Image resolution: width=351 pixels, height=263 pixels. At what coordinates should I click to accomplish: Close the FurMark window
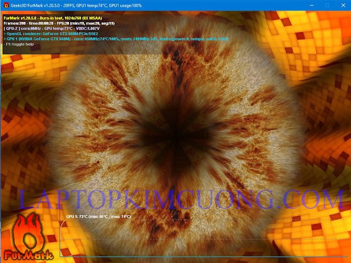tap(343, 5)
